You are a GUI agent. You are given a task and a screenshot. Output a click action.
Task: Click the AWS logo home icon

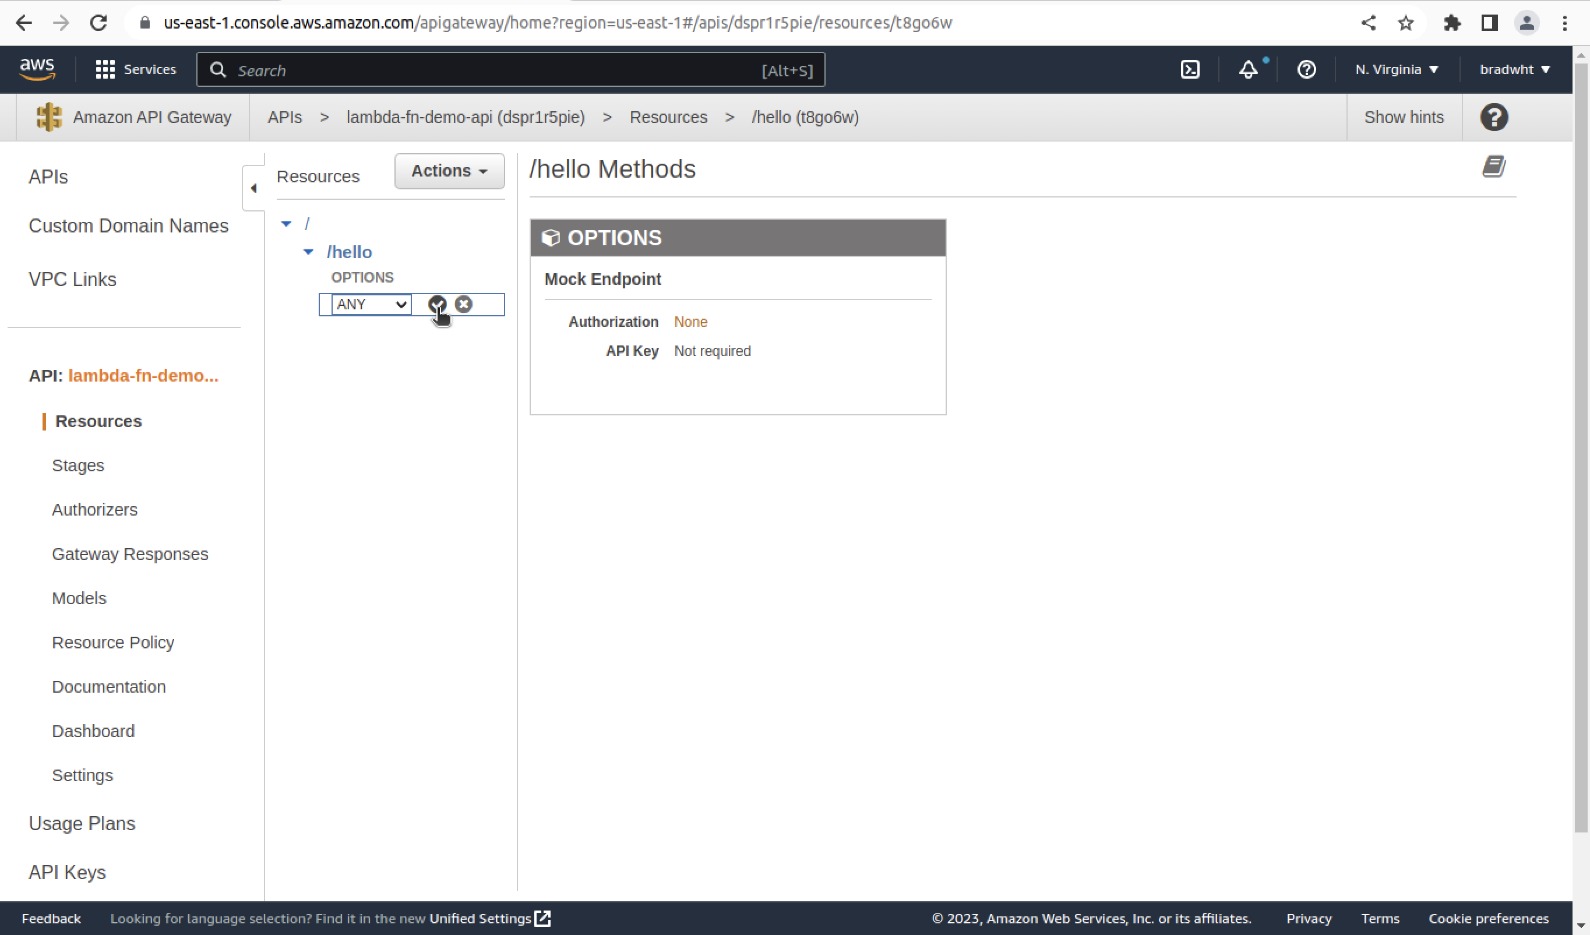pos(37,69)
